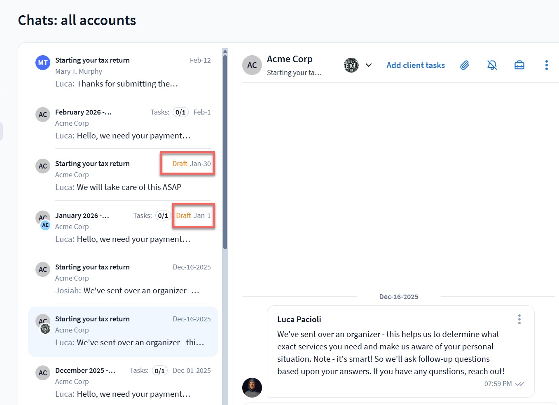Image resolution: width=559 pixels, height=405 pixels.
Task: Expand the dropdown chevron beside the logo
Action: point(369,65)
